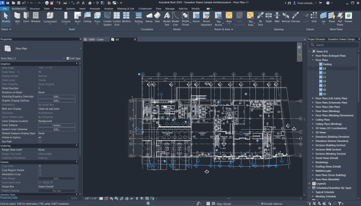This screenshot has height=206, width=361.
Task: Expand Elevations (Building Elevation) in Project Browser
Action: [312, 136]
